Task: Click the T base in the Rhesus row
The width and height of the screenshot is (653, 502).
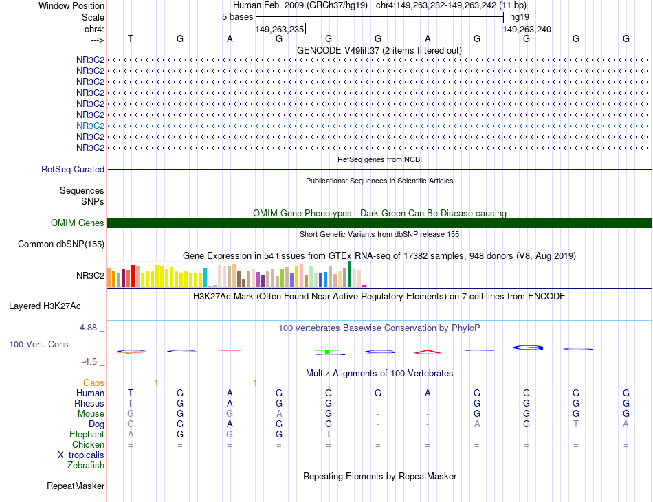Action: tap(131, 403)
